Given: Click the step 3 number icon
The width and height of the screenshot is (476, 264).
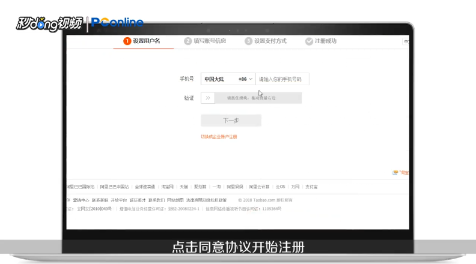Looking at the screenshot, I should click(x=248, y=41).
